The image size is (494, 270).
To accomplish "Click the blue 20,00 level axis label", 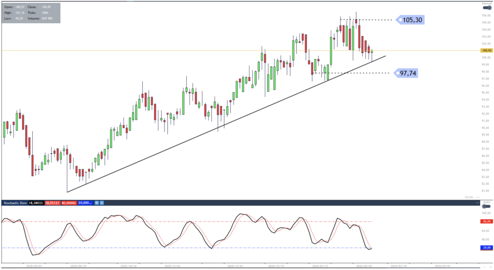I will point(486,248).
